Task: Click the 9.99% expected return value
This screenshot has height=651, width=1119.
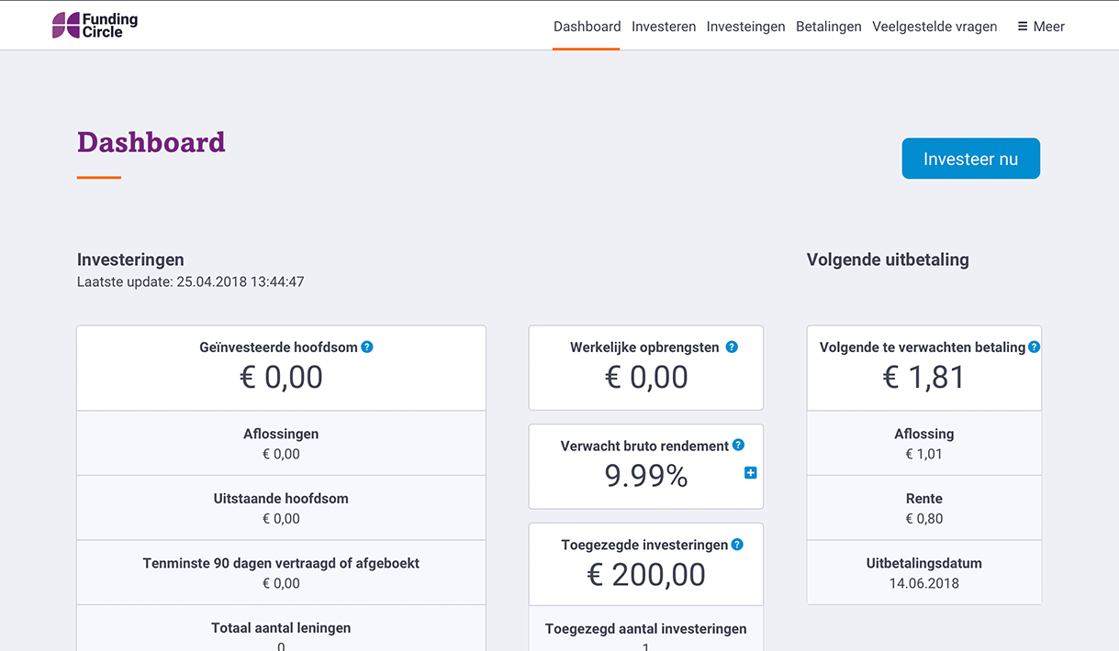Action: 645,476
